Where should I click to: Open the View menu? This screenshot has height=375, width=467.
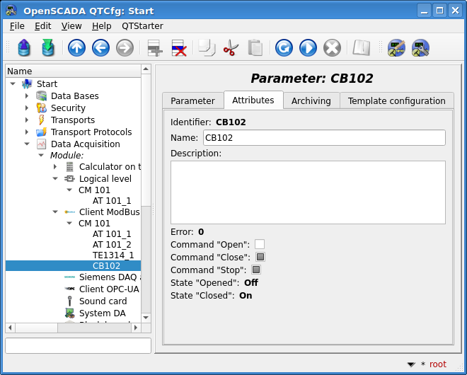(x=71, y=26)
